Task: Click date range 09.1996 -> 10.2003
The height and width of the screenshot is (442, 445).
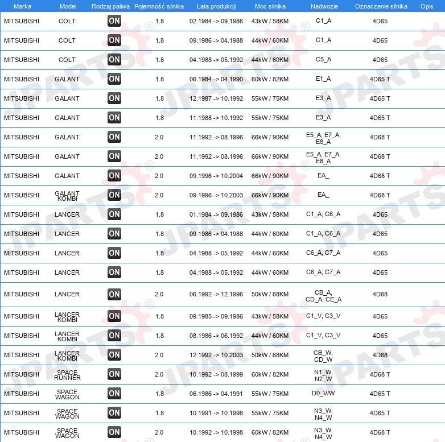Action: (x=216, y=195)
